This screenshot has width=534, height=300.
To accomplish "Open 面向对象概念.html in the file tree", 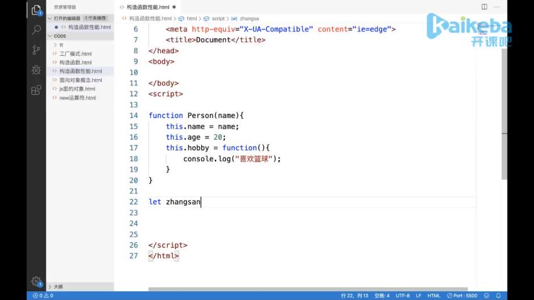I will click(80, 80).
